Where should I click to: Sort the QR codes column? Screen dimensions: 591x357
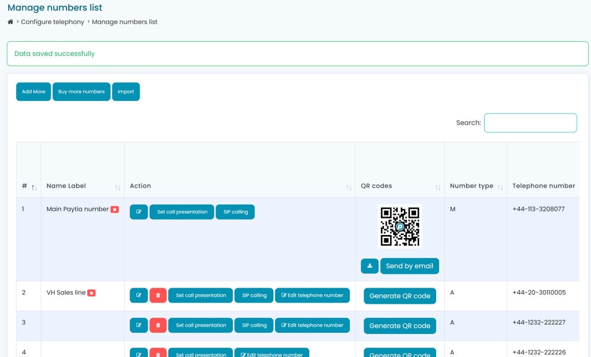[438, 187]
